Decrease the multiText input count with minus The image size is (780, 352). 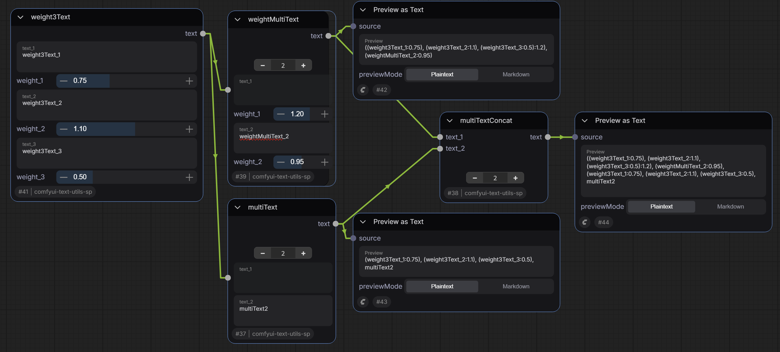pos(263,253)
